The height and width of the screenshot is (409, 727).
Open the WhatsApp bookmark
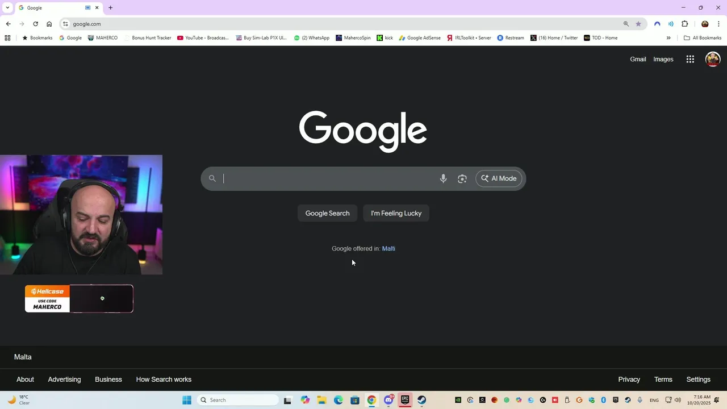pyautogui.click(x=311, y=38)
